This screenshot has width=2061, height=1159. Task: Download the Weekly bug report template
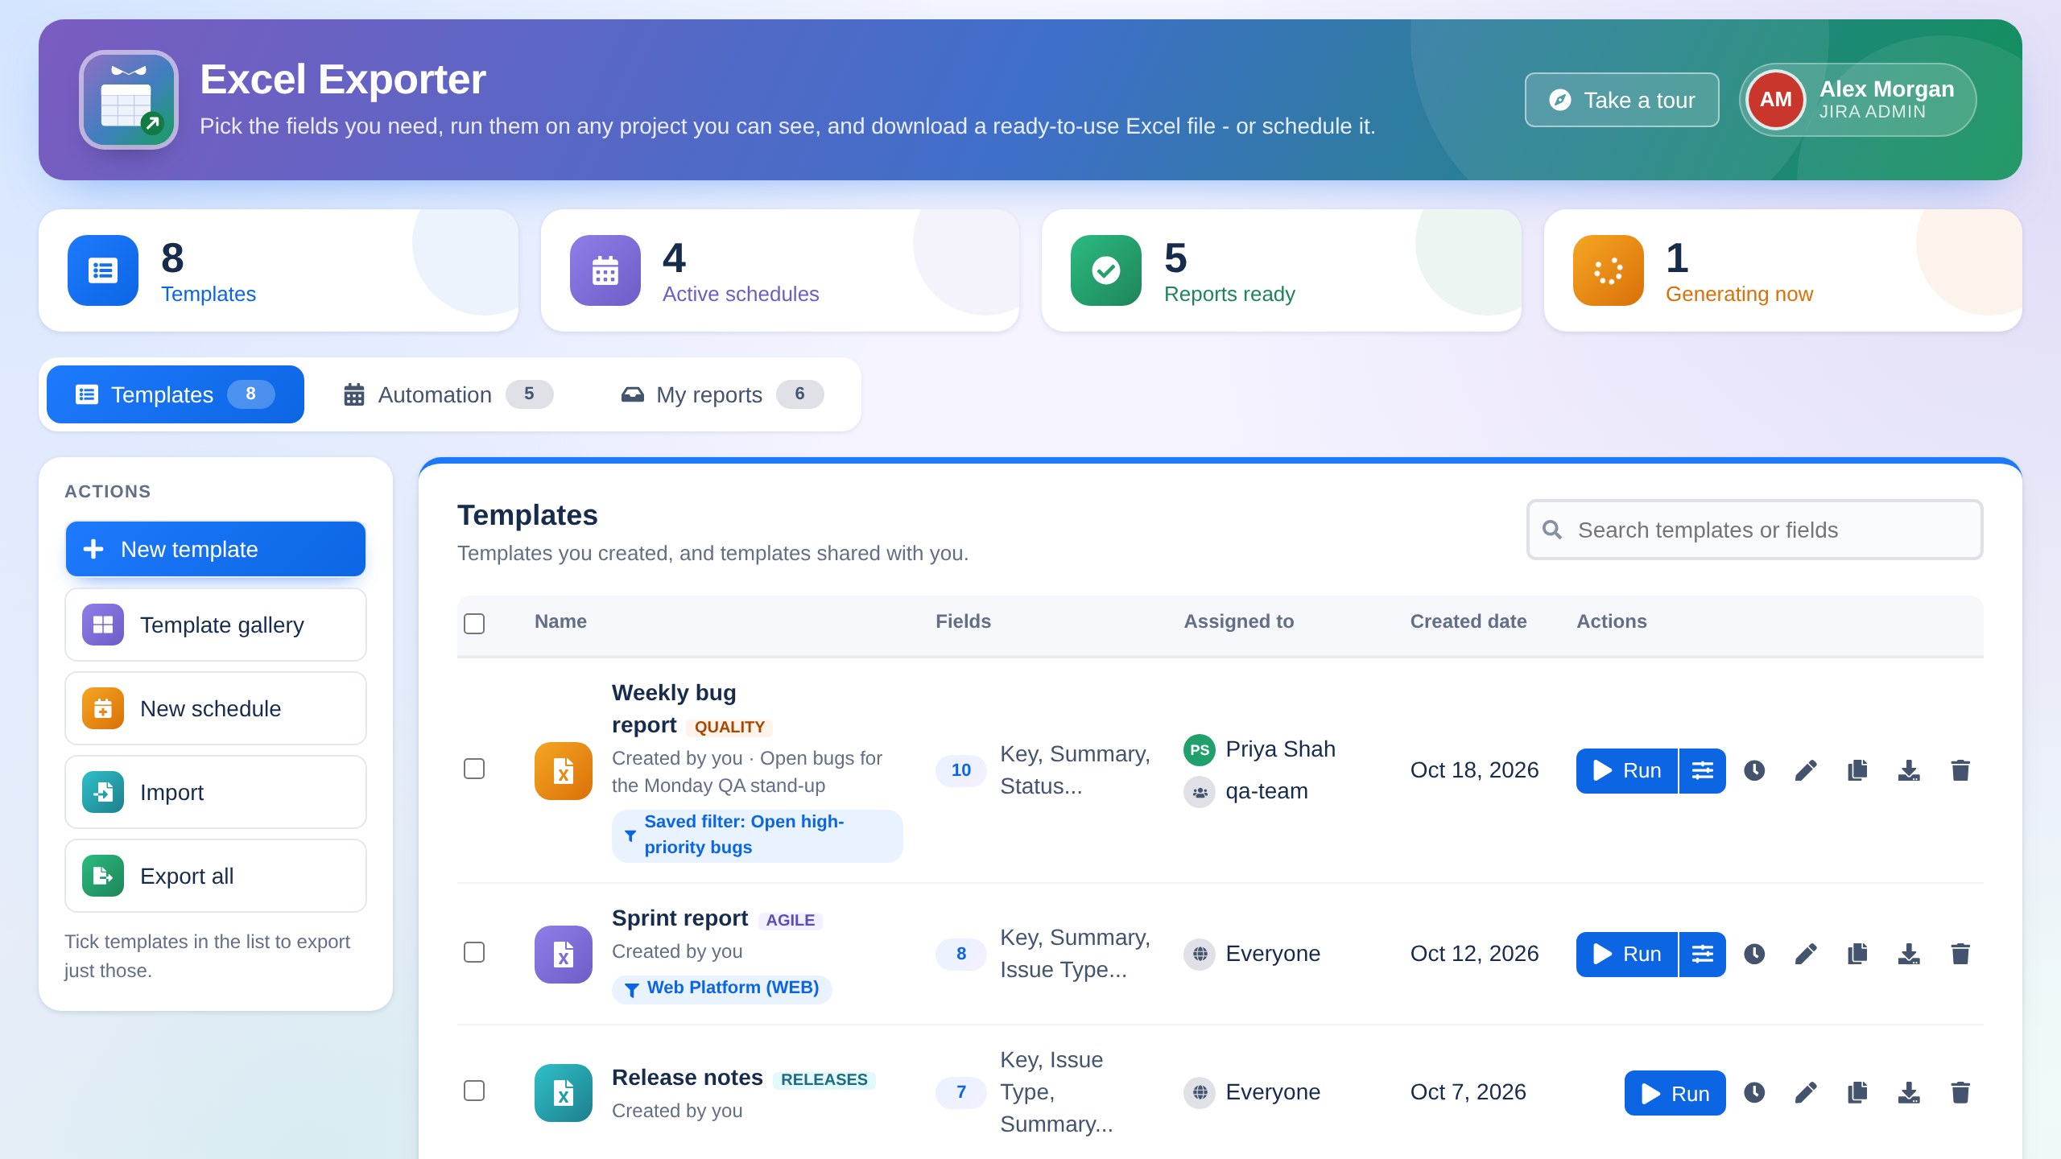[x=1909, y=770]
